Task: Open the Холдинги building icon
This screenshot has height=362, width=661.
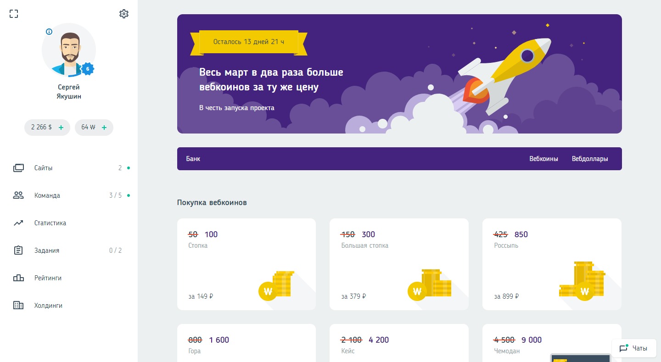Action: click(18, 306)
